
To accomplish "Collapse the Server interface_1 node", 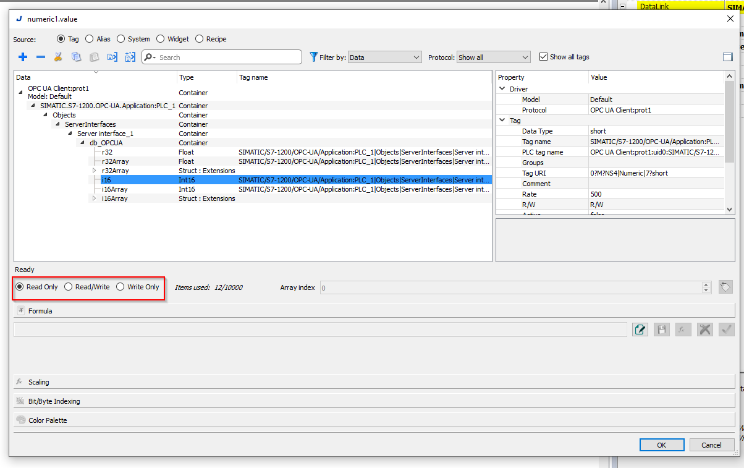I will [x=70, y=134].
